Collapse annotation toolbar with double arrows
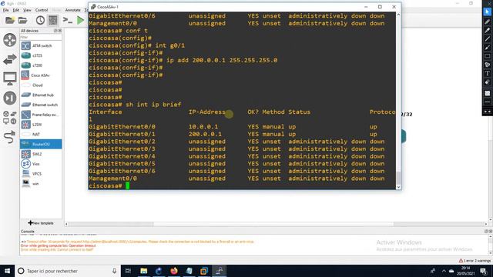This screenshot has width=493, height=277. coord(488,112)
